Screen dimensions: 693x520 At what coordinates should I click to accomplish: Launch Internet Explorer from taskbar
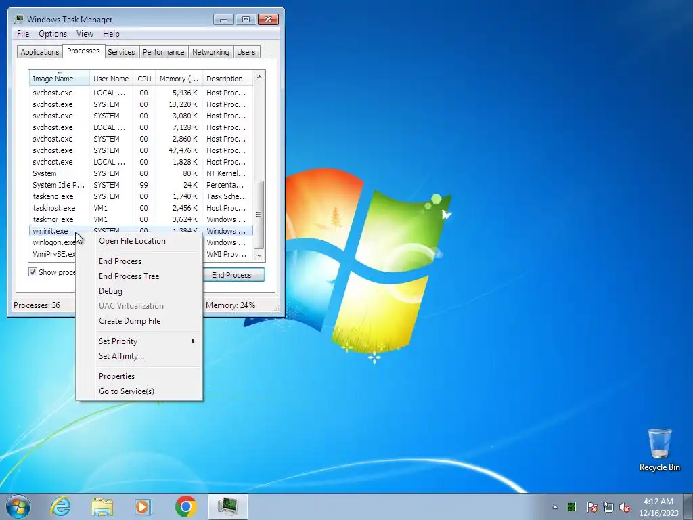pos(60,506)
